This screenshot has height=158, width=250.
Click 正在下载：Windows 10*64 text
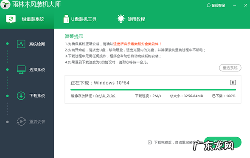(100, 83)
